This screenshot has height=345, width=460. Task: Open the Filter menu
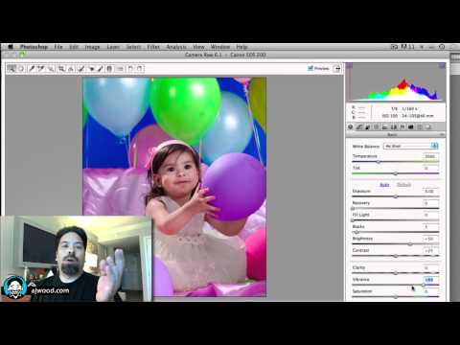[x=153, y=47]
